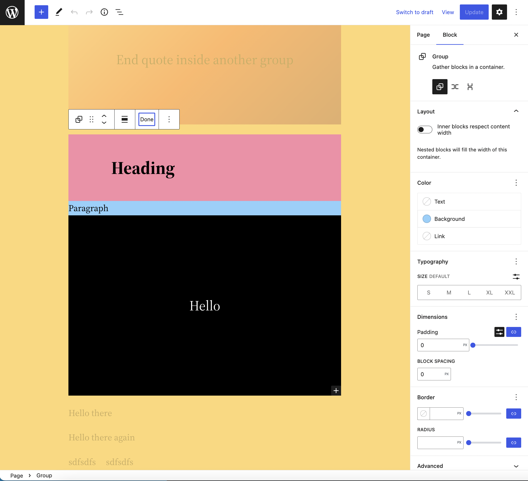
Task: Switch the Group variation to Stack
Action: click(x=470, y=87)
